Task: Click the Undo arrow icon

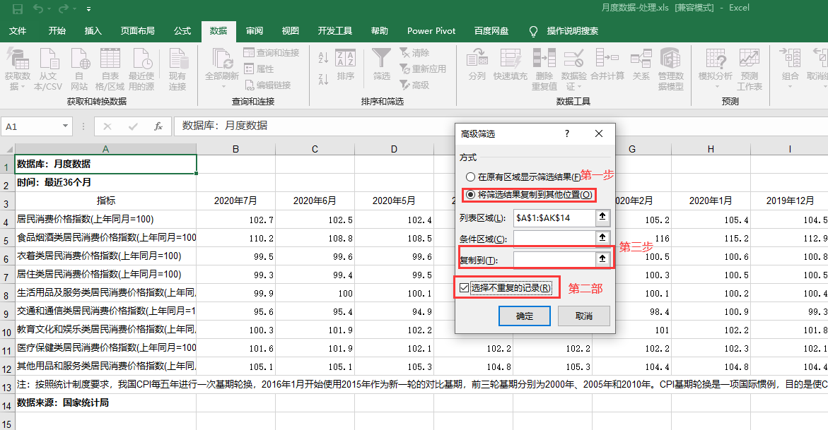Action: tap(38, 8)
